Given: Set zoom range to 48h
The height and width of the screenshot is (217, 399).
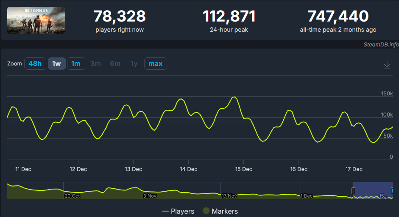Looking at the screenshot, I should click(x=35, y=64).
